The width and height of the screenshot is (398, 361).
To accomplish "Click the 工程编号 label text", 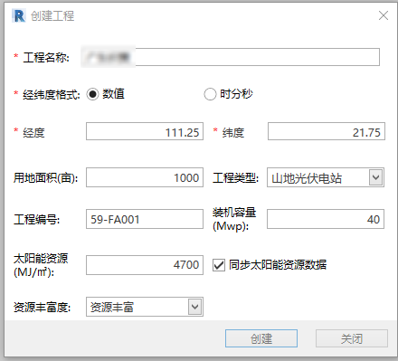I will (36, 219).
